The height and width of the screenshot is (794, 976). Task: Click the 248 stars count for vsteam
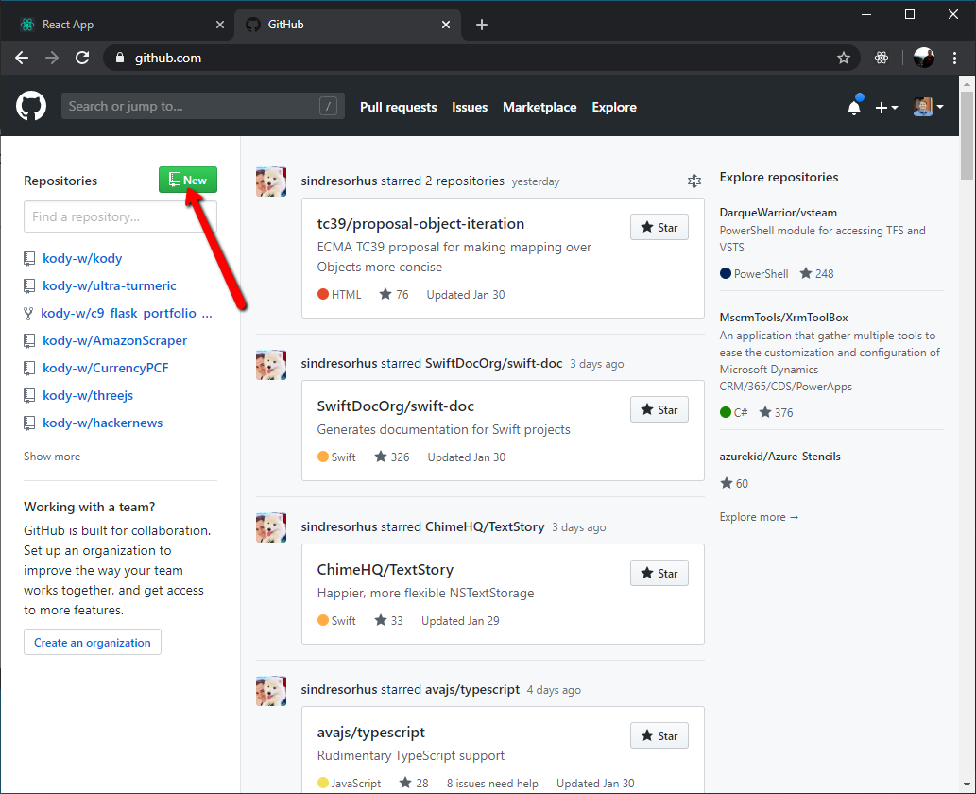click(x=816, y=273)
